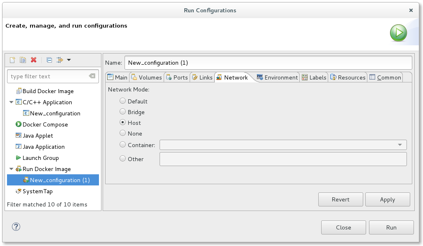Clear the filter text with eraser icon
Image resolution: width=423 pixels, height=246 pixels.
pos(92,76)
